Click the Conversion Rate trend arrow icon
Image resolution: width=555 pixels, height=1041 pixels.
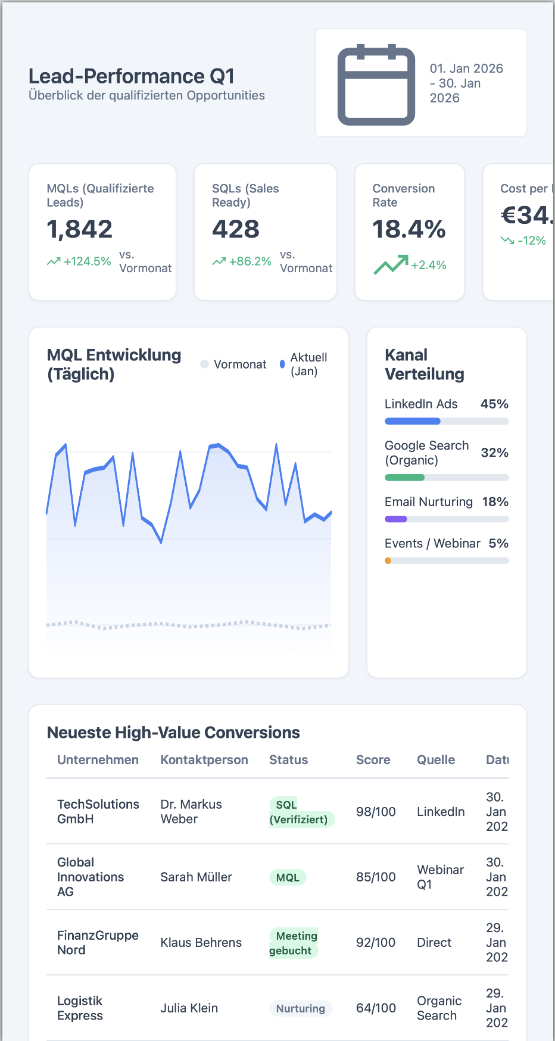pos(391,264)
